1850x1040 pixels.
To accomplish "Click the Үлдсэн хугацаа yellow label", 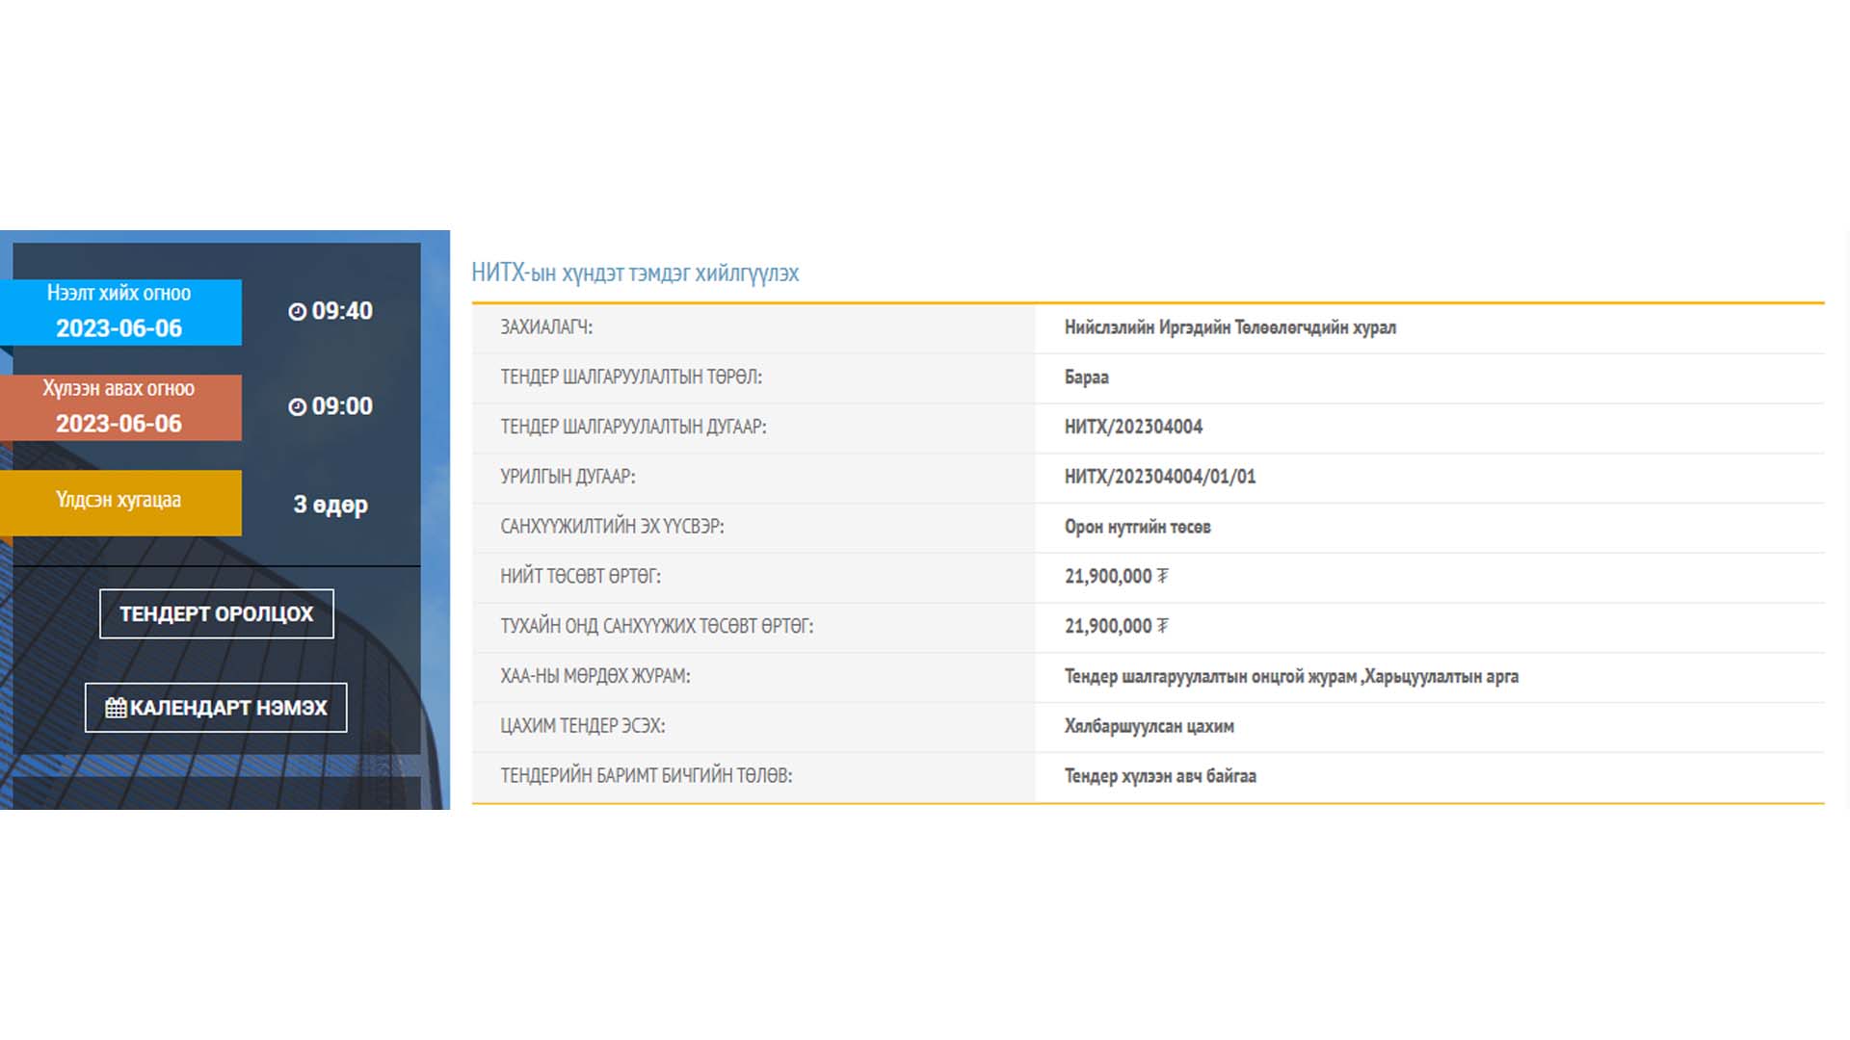I will click(x=119, y=502).
